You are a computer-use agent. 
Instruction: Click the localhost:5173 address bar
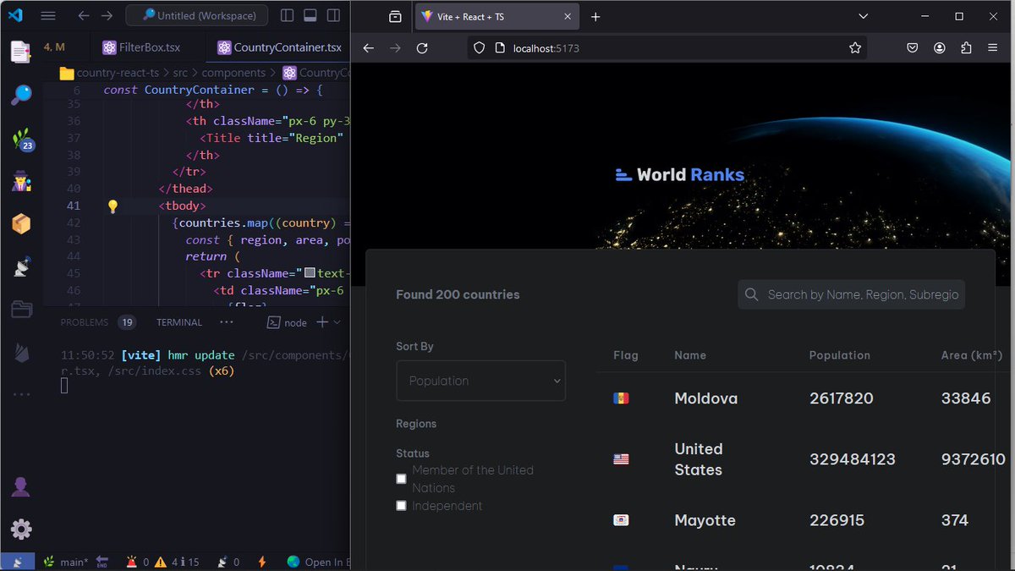[x=667, y=48]
